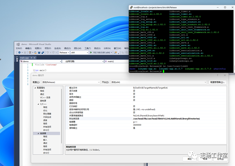Click the property tree vertical scrollbar
The width and height of the screenshot is (235, 166).
pyautogui.click(x=62, y=116)
